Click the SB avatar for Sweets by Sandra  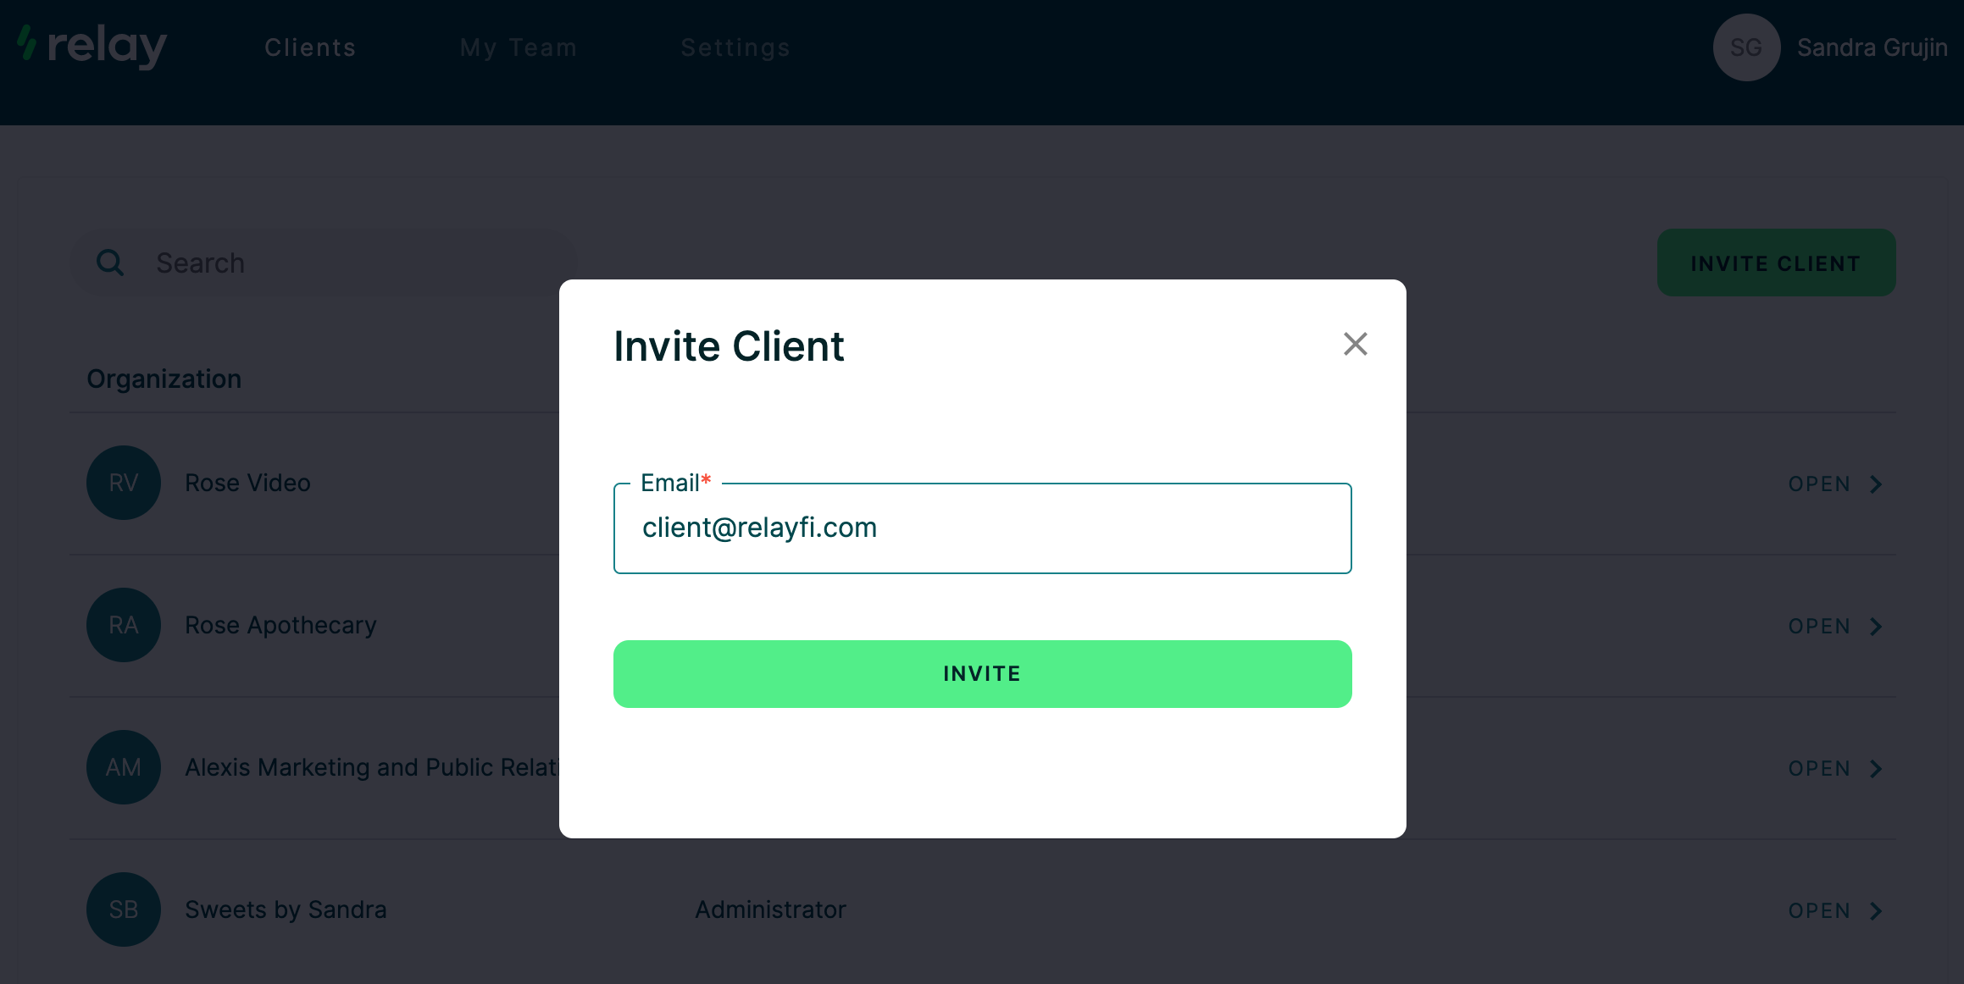pos(124,909)
